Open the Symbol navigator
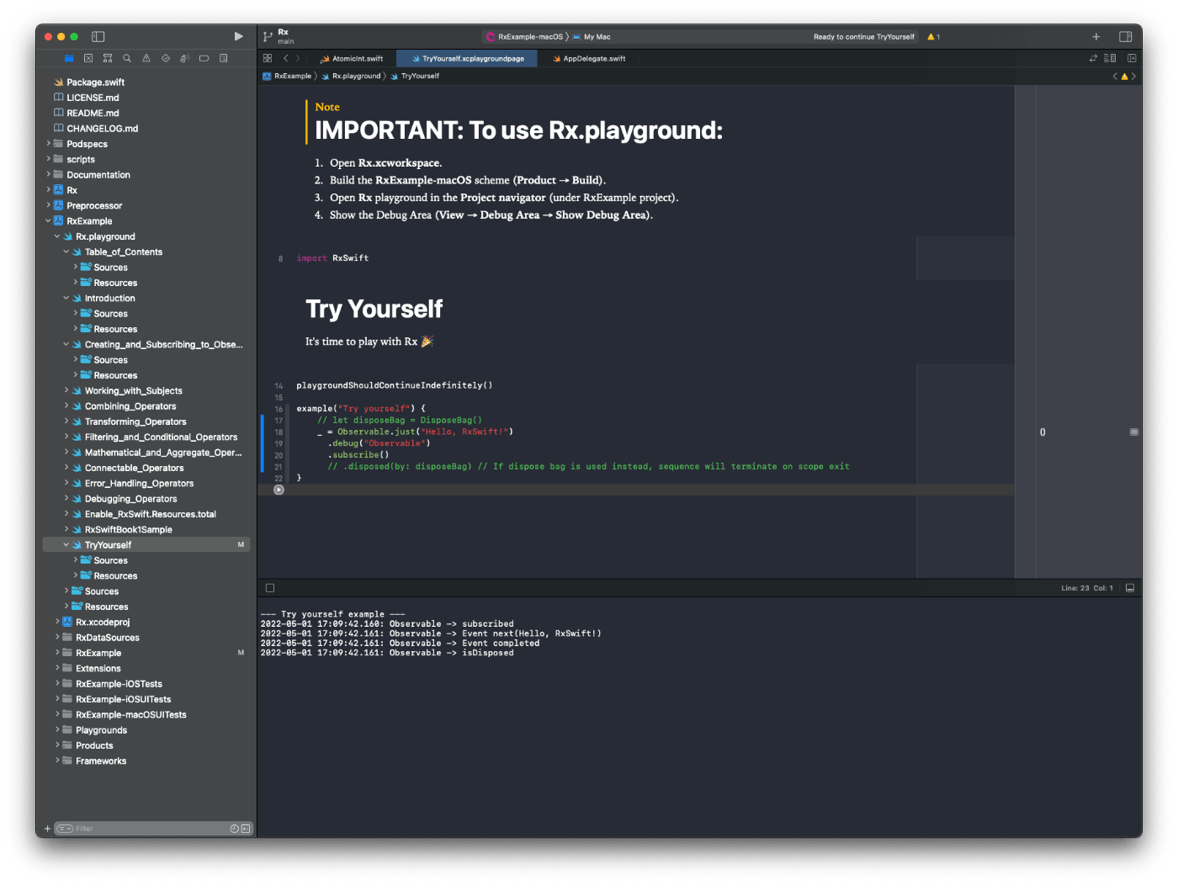Screen dimensions: 1178x885 (x=108, y=58)
